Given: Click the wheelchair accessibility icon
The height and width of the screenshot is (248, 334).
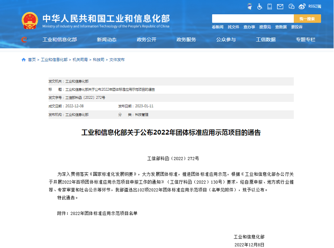Looking at the screenshot, I should pyautogui.click(x=260, y=7).
